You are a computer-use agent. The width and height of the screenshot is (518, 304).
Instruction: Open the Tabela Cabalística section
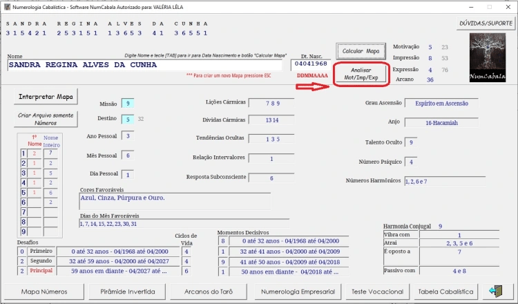coord(446,292)
